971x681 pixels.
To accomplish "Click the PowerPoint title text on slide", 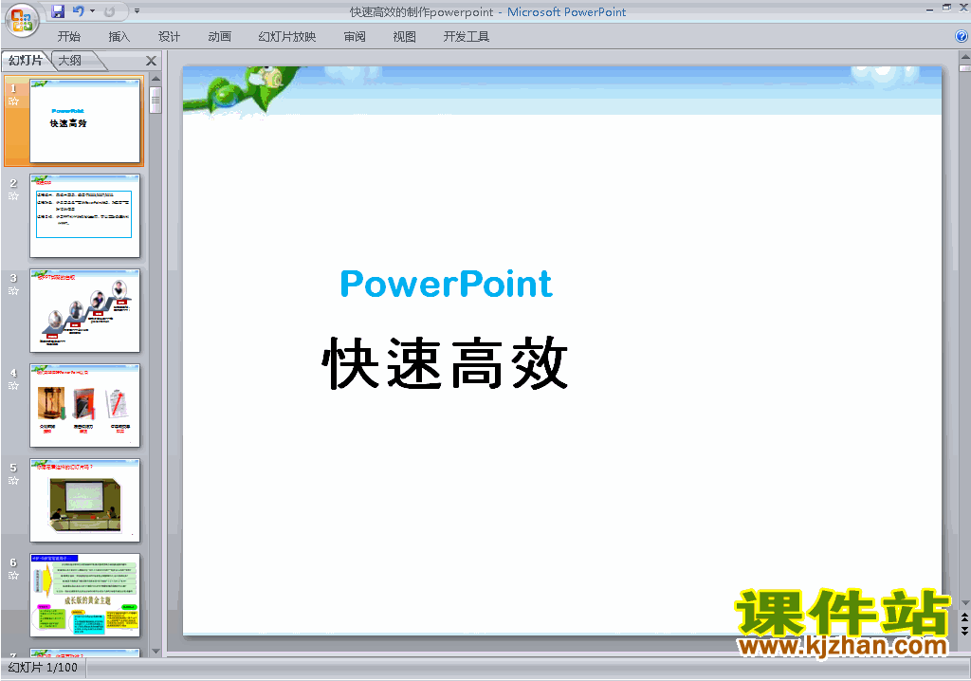I will [446, 285].
